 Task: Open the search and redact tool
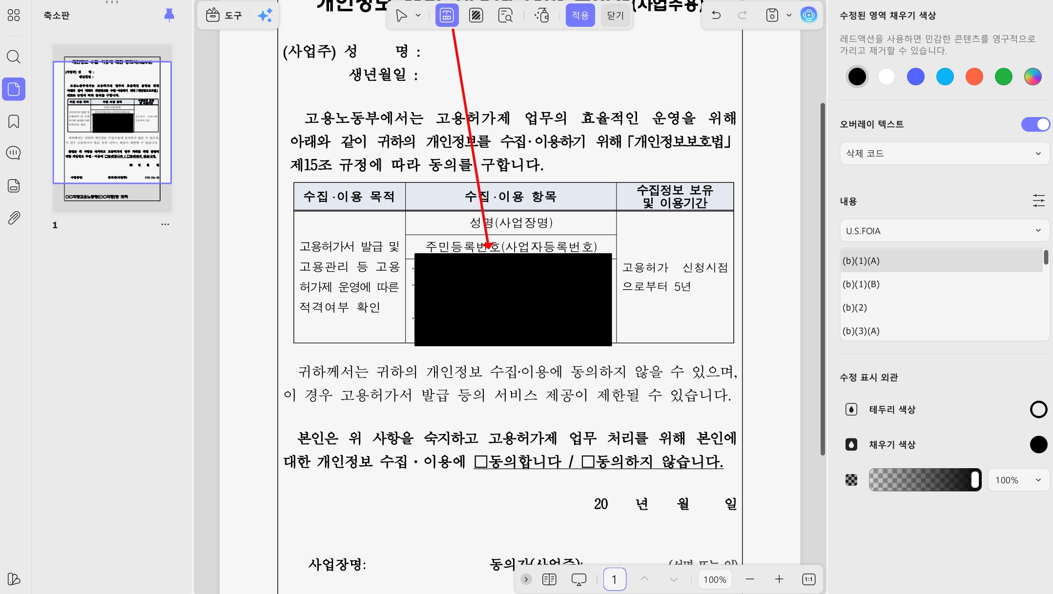505,16
